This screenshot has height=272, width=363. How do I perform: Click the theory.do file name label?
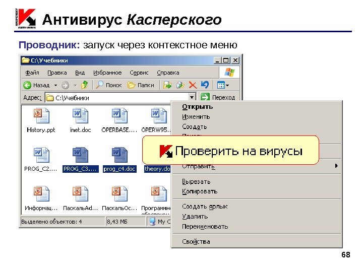click(x=157, y=169)
